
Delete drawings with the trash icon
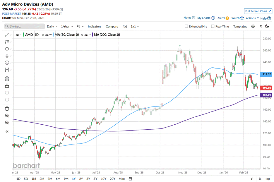(7, 109)
